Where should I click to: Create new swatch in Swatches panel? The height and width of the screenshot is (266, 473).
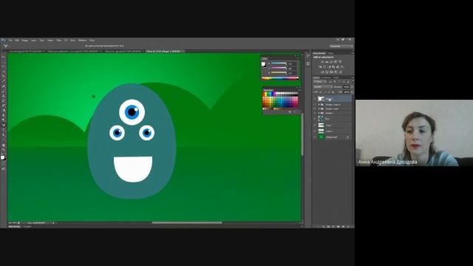coord(290,112)
